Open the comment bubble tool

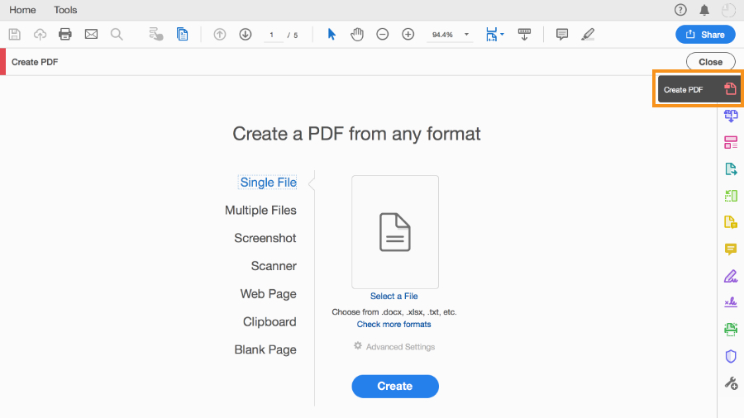tap(562, 34)
